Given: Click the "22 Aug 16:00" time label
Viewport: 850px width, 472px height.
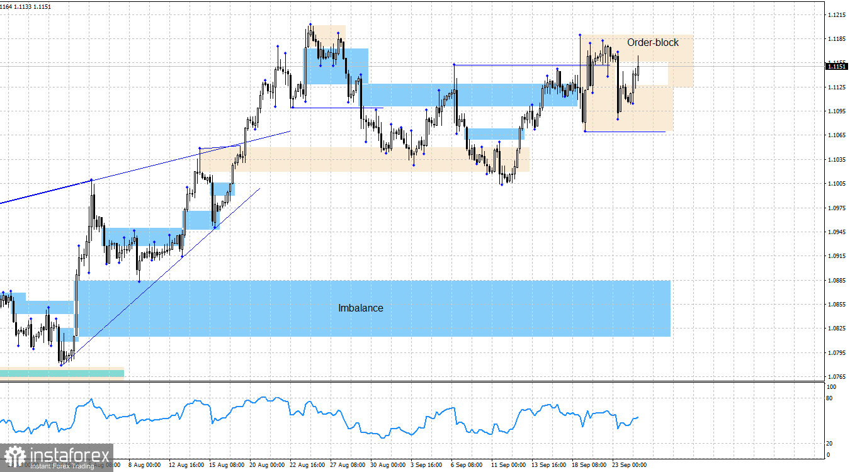Looking at the screenshot, I should pos(307,465).
